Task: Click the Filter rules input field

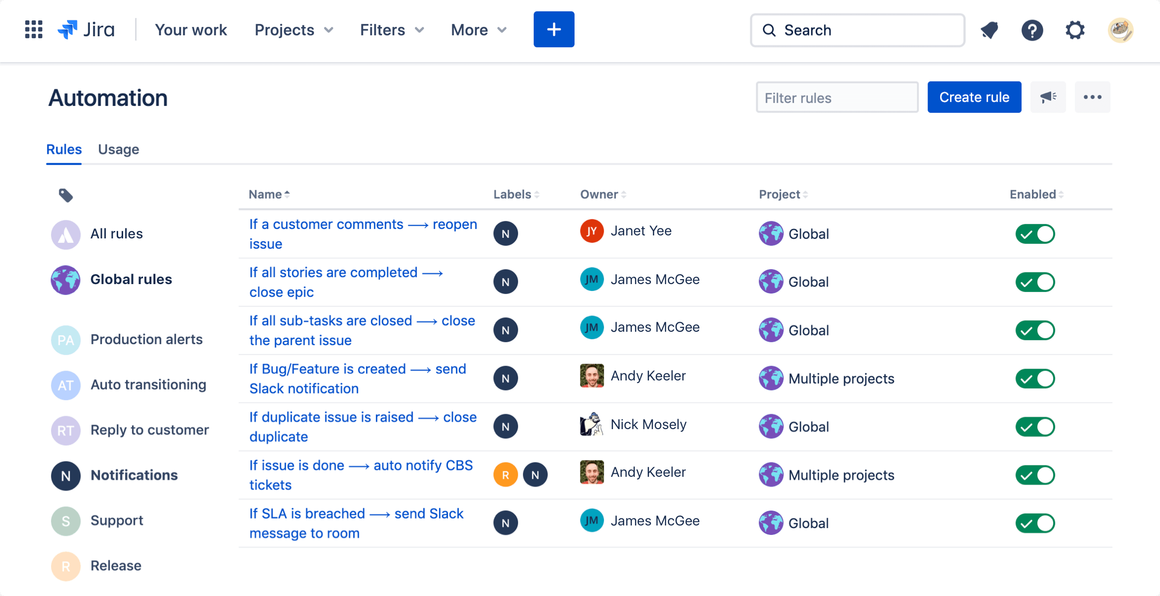Action: click(x=837, y=97)
